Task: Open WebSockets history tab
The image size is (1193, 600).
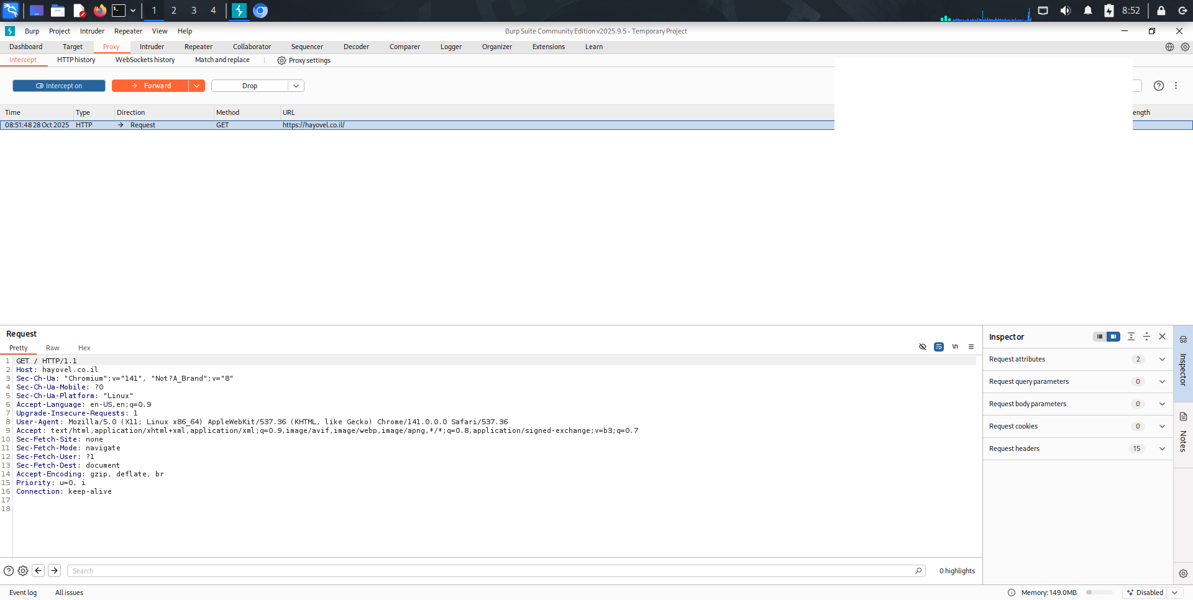Action: coord(145,60)
